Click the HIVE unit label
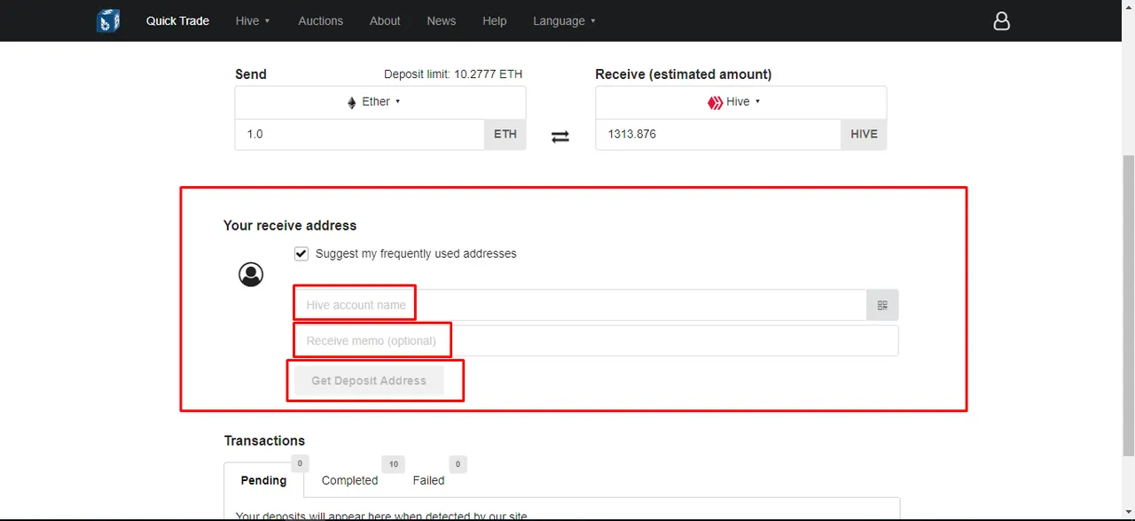The image size is (1135, 521). tap(864, 134)
